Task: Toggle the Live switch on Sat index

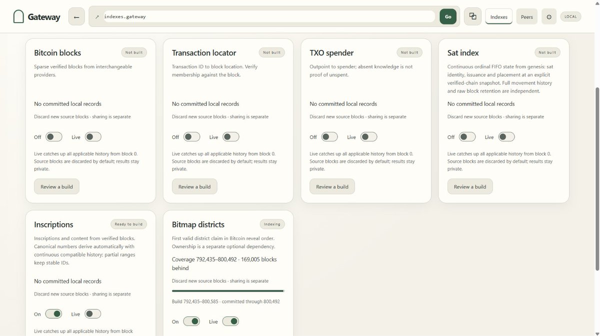Action: pos(506,137)
